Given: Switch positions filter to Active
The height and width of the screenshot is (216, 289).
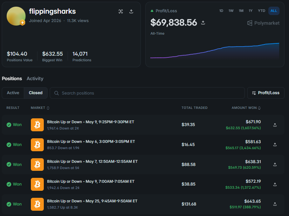Looking at the screenshot, I should 13,93.
